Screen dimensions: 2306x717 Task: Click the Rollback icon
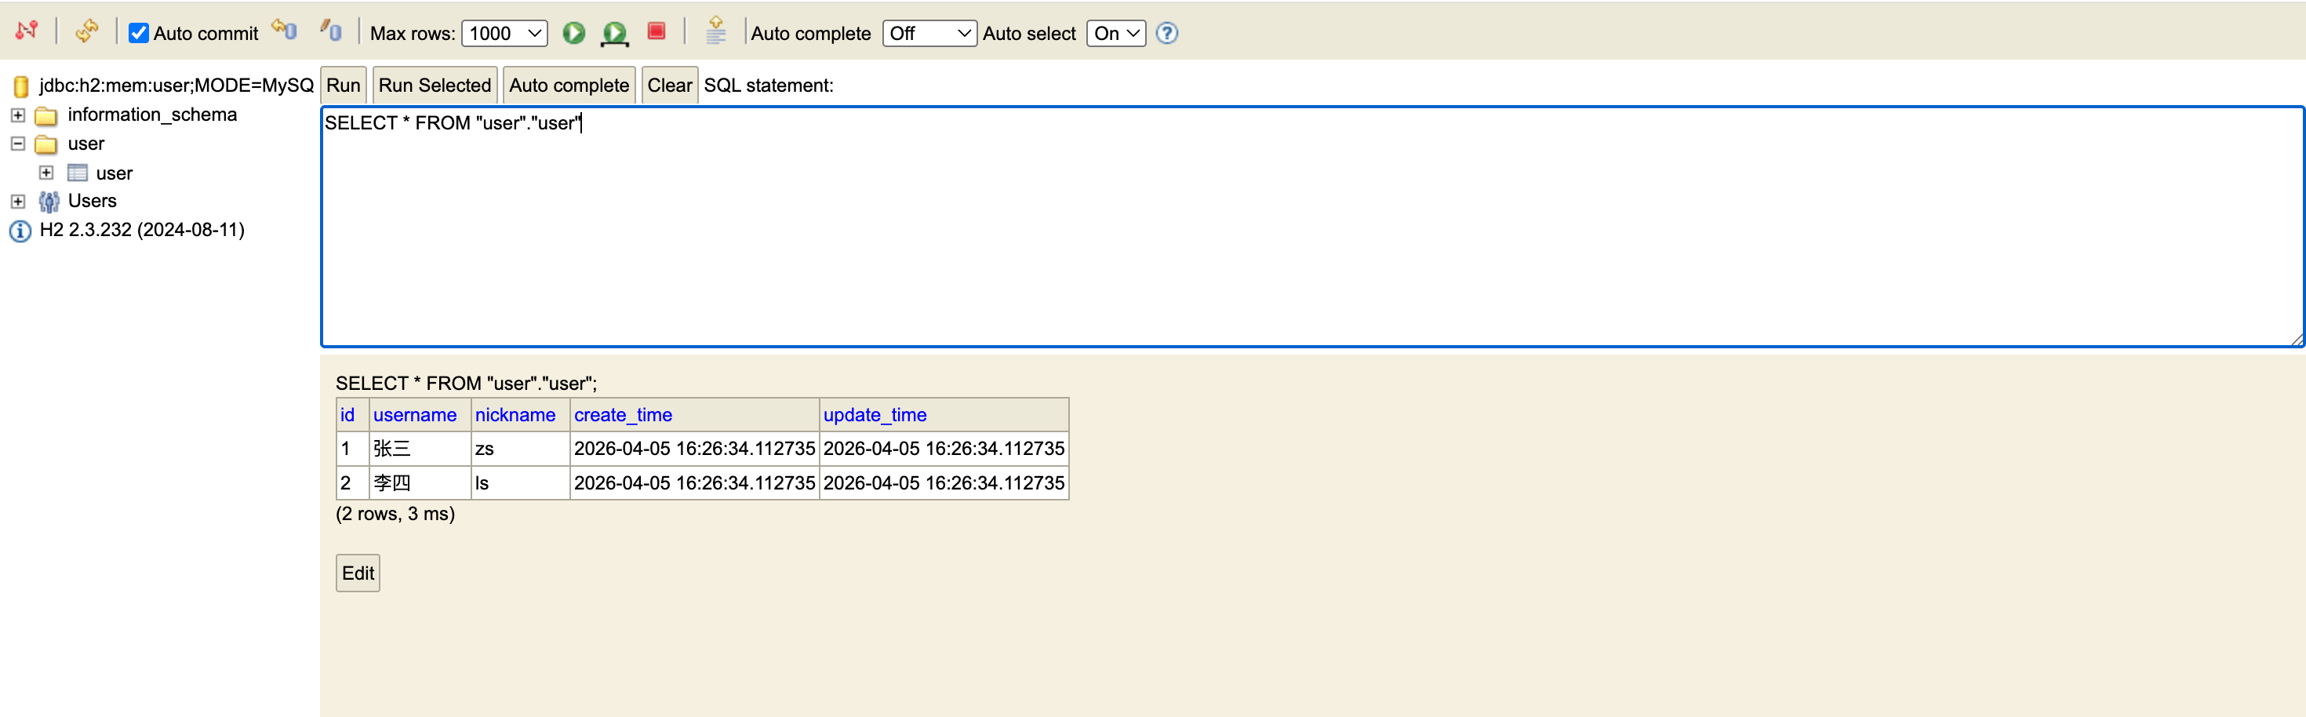point(285,30)
